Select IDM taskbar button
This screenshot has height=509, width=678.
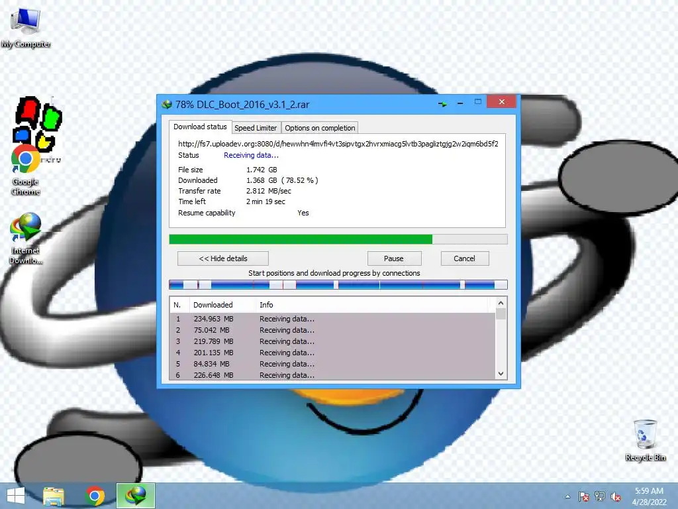tap(136, 496)
